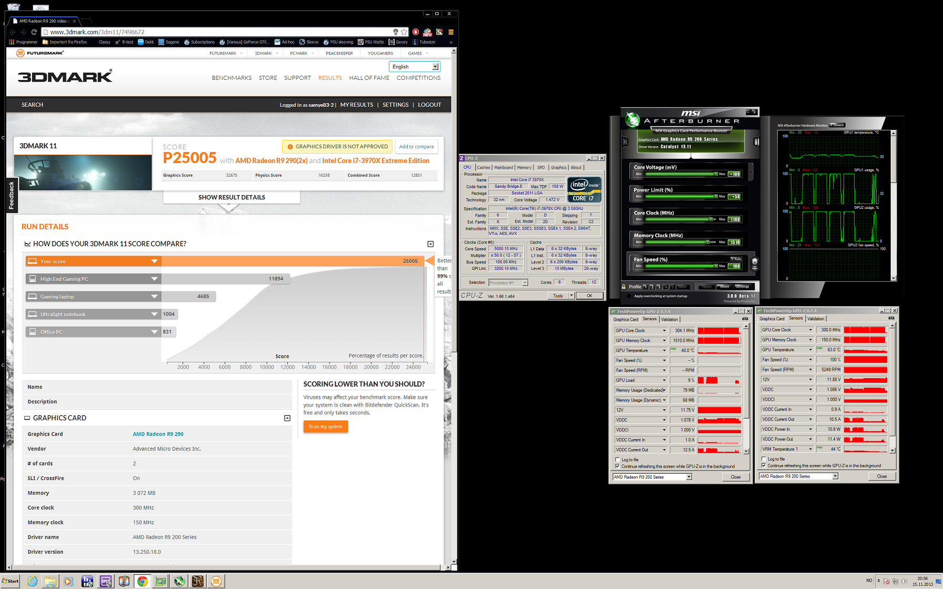Enable Log to file in left GPU-Z

(618, 460)
